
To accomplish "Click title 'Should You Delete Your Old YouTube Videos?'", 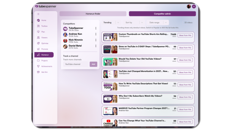I will pyautogui.click(x=140, y=59).
